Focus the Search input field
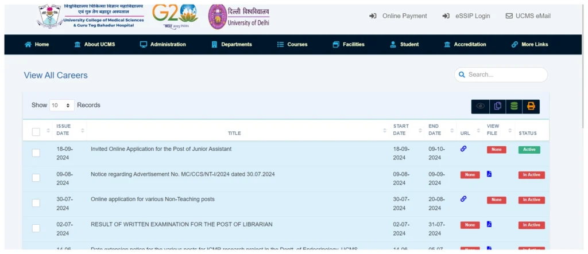The width and height of the screenshot is (588, 254). 501,75
